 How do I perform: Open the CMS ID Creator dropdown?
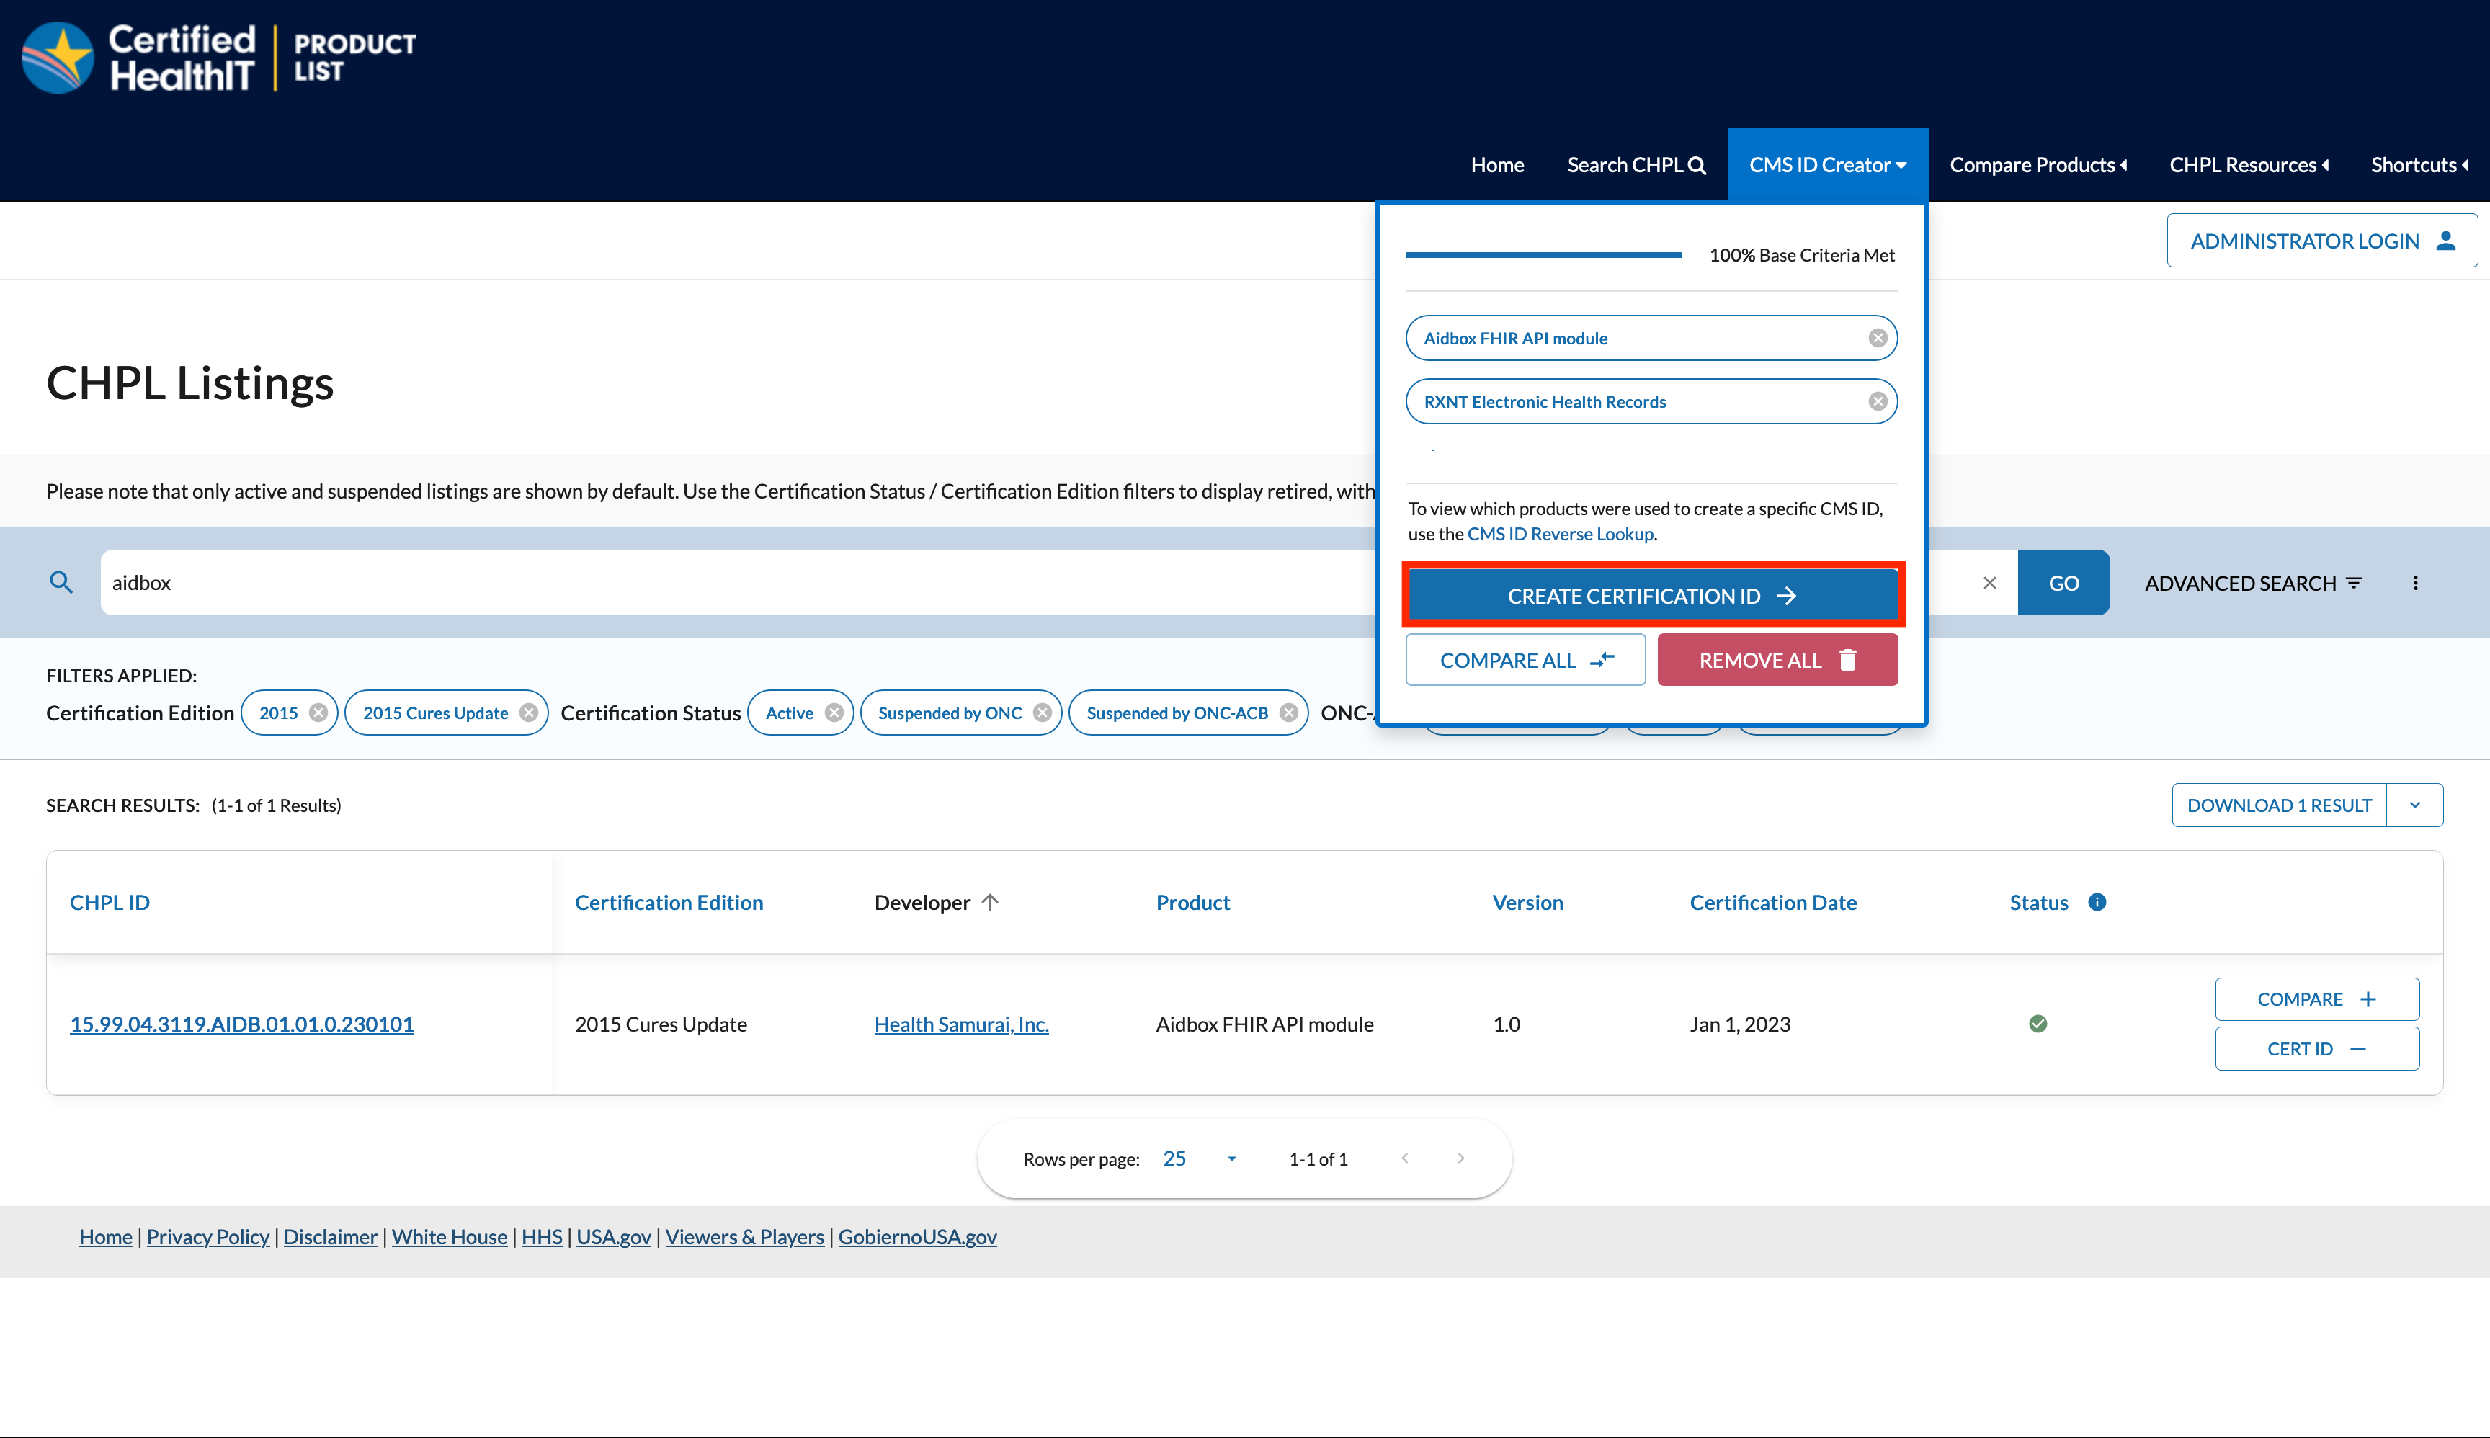tap(1827, 165)
